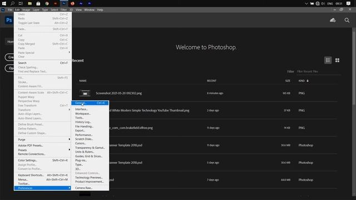Open Premiere Pro taskbar icon
The image size is (356, 200).
click(x=90, y=3)
